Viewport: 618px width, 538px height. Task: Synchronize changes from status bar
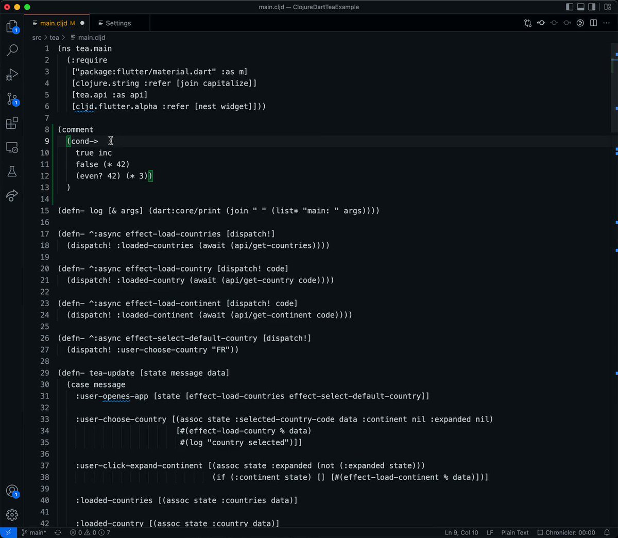[58, 532]
